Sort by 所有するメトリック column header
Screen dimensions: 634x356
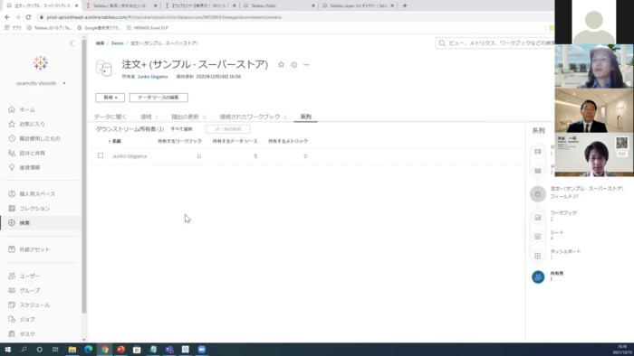(x=288, y=141)
